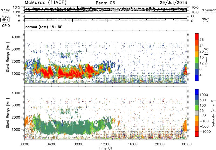
Task: Click the "Nave" legend label
Action: [205, 19]
